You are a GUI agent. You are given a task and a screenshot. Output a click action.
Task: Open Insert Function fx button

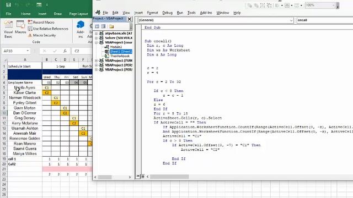65,51
